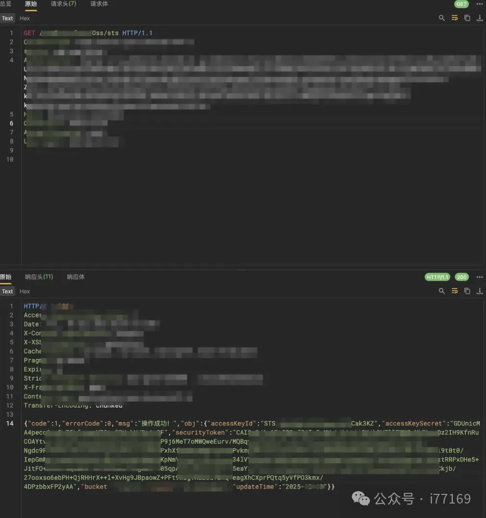Toggle word wrap icon in response pane
The width and height of the screenshot is (486, 518).
coord(455,291)
